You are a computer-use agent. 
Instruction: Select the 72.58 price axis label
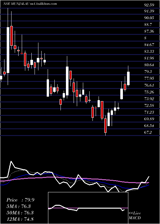click(x=149, y=105)
